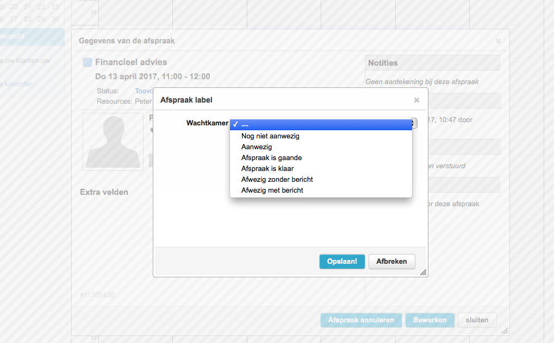Click the Bewerken button

click(429, 320)
